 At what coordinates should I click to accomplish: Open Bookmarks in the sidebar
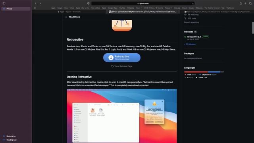[11, 136]
